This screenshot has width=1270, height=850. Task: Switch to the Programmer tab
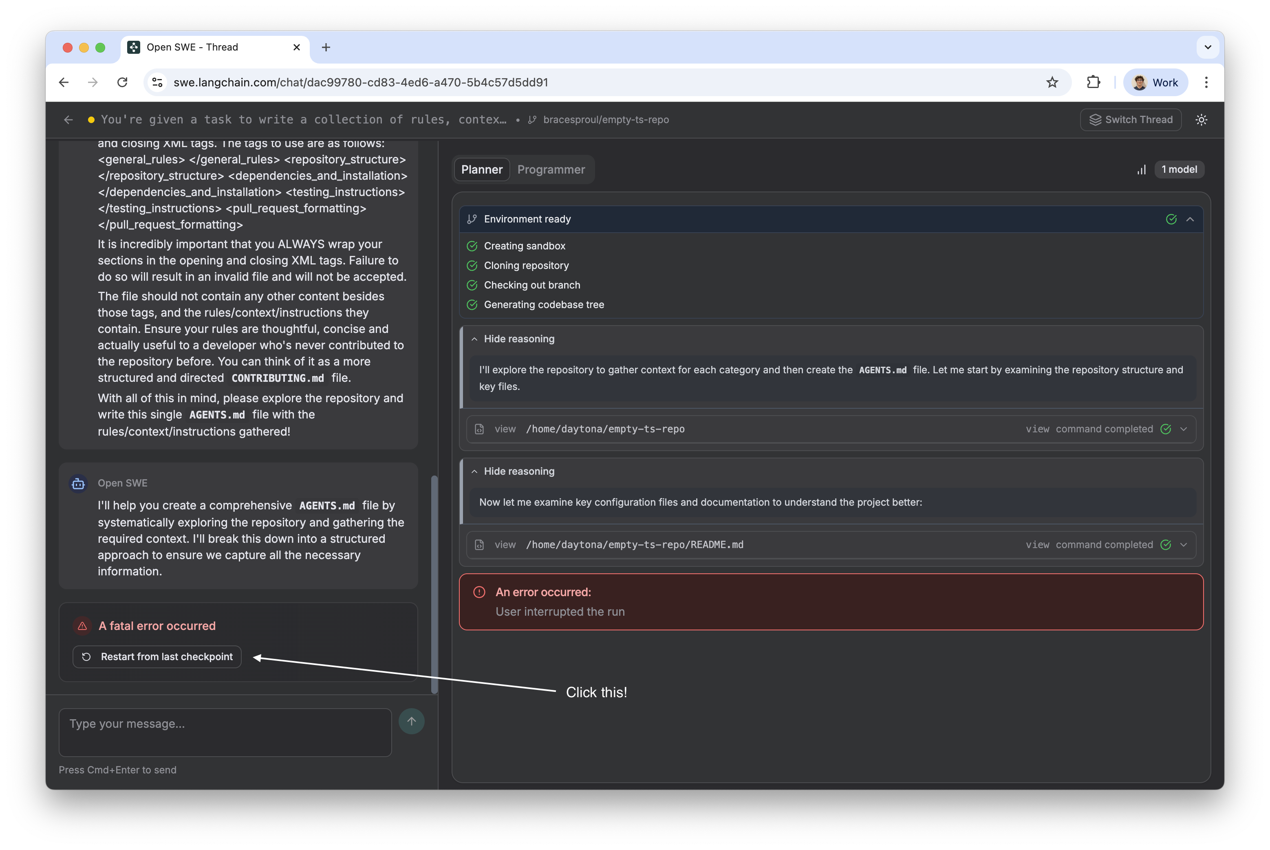(550, 170)
